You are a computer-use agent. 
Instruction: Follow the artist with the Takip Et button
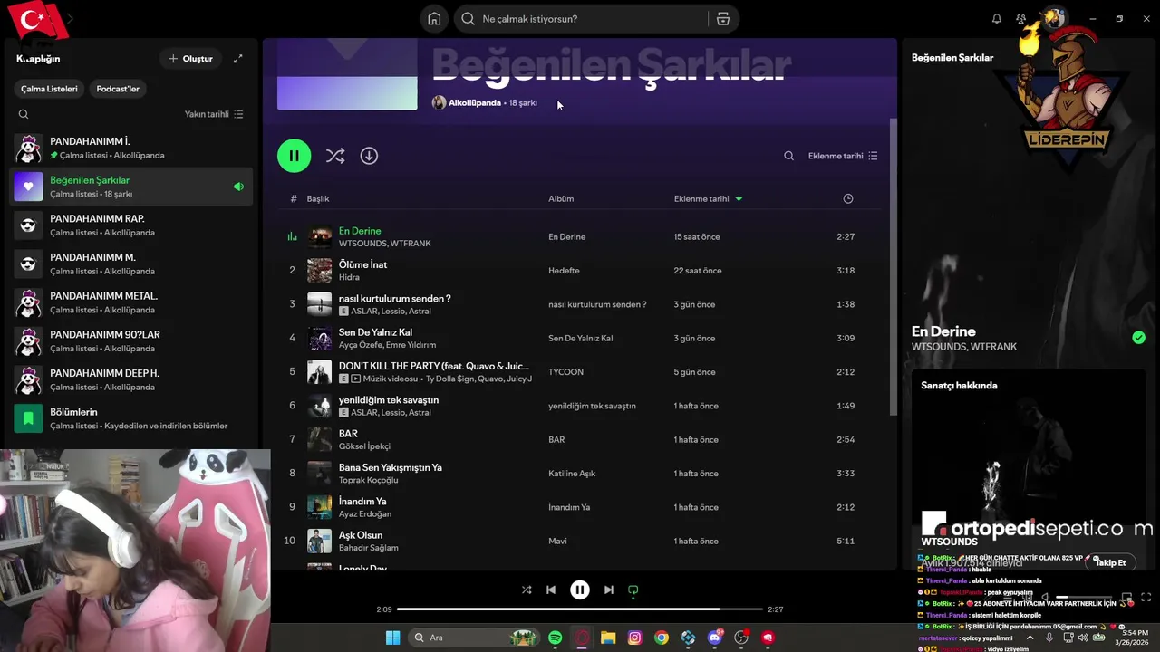tap(1110, 562)
